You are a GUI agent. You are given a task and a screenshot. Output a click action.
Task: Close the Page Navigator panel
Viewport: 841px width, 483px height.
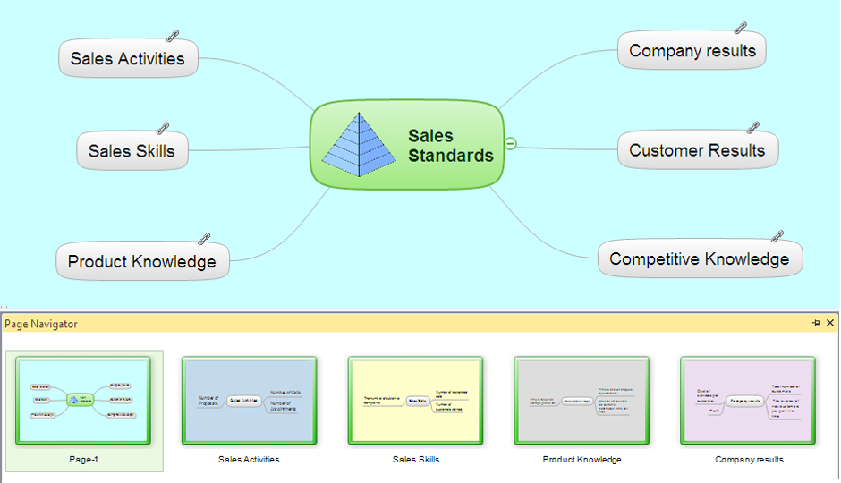coord(829,323)
